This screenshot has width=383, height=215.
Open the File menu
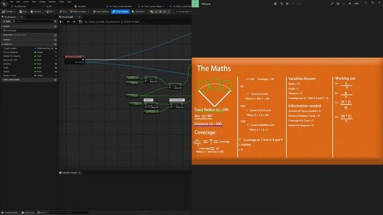11,2
